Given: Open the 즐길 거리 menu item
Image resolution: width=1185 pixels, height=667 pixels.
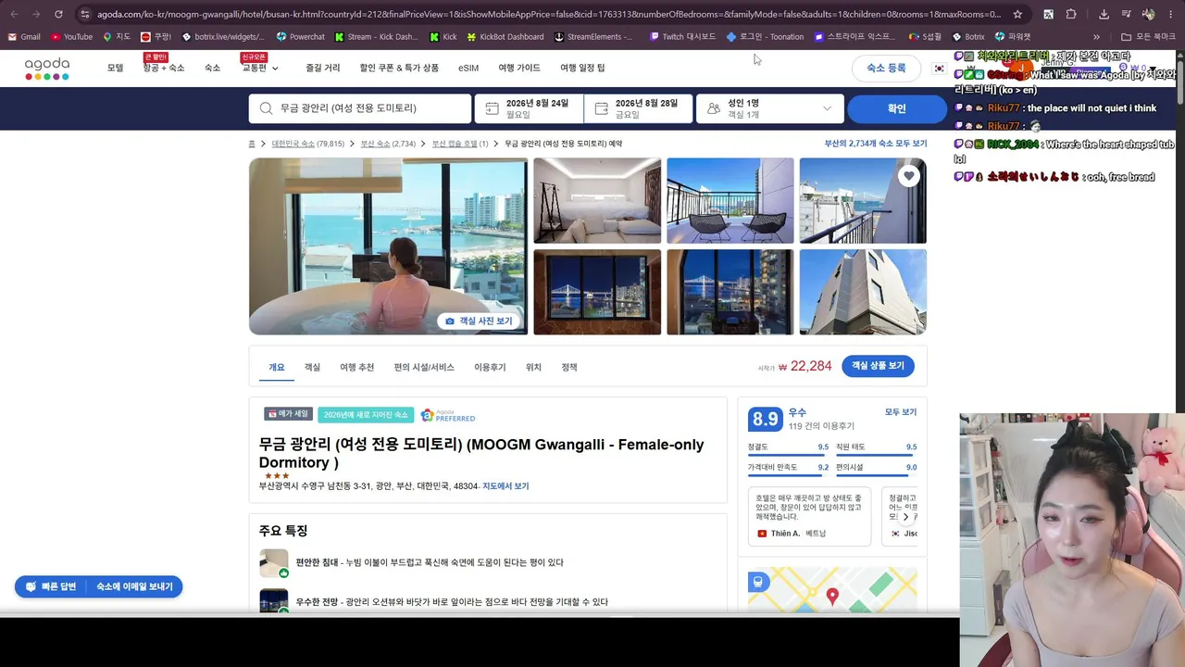Looking at the screenshot, I should (323, 68).
